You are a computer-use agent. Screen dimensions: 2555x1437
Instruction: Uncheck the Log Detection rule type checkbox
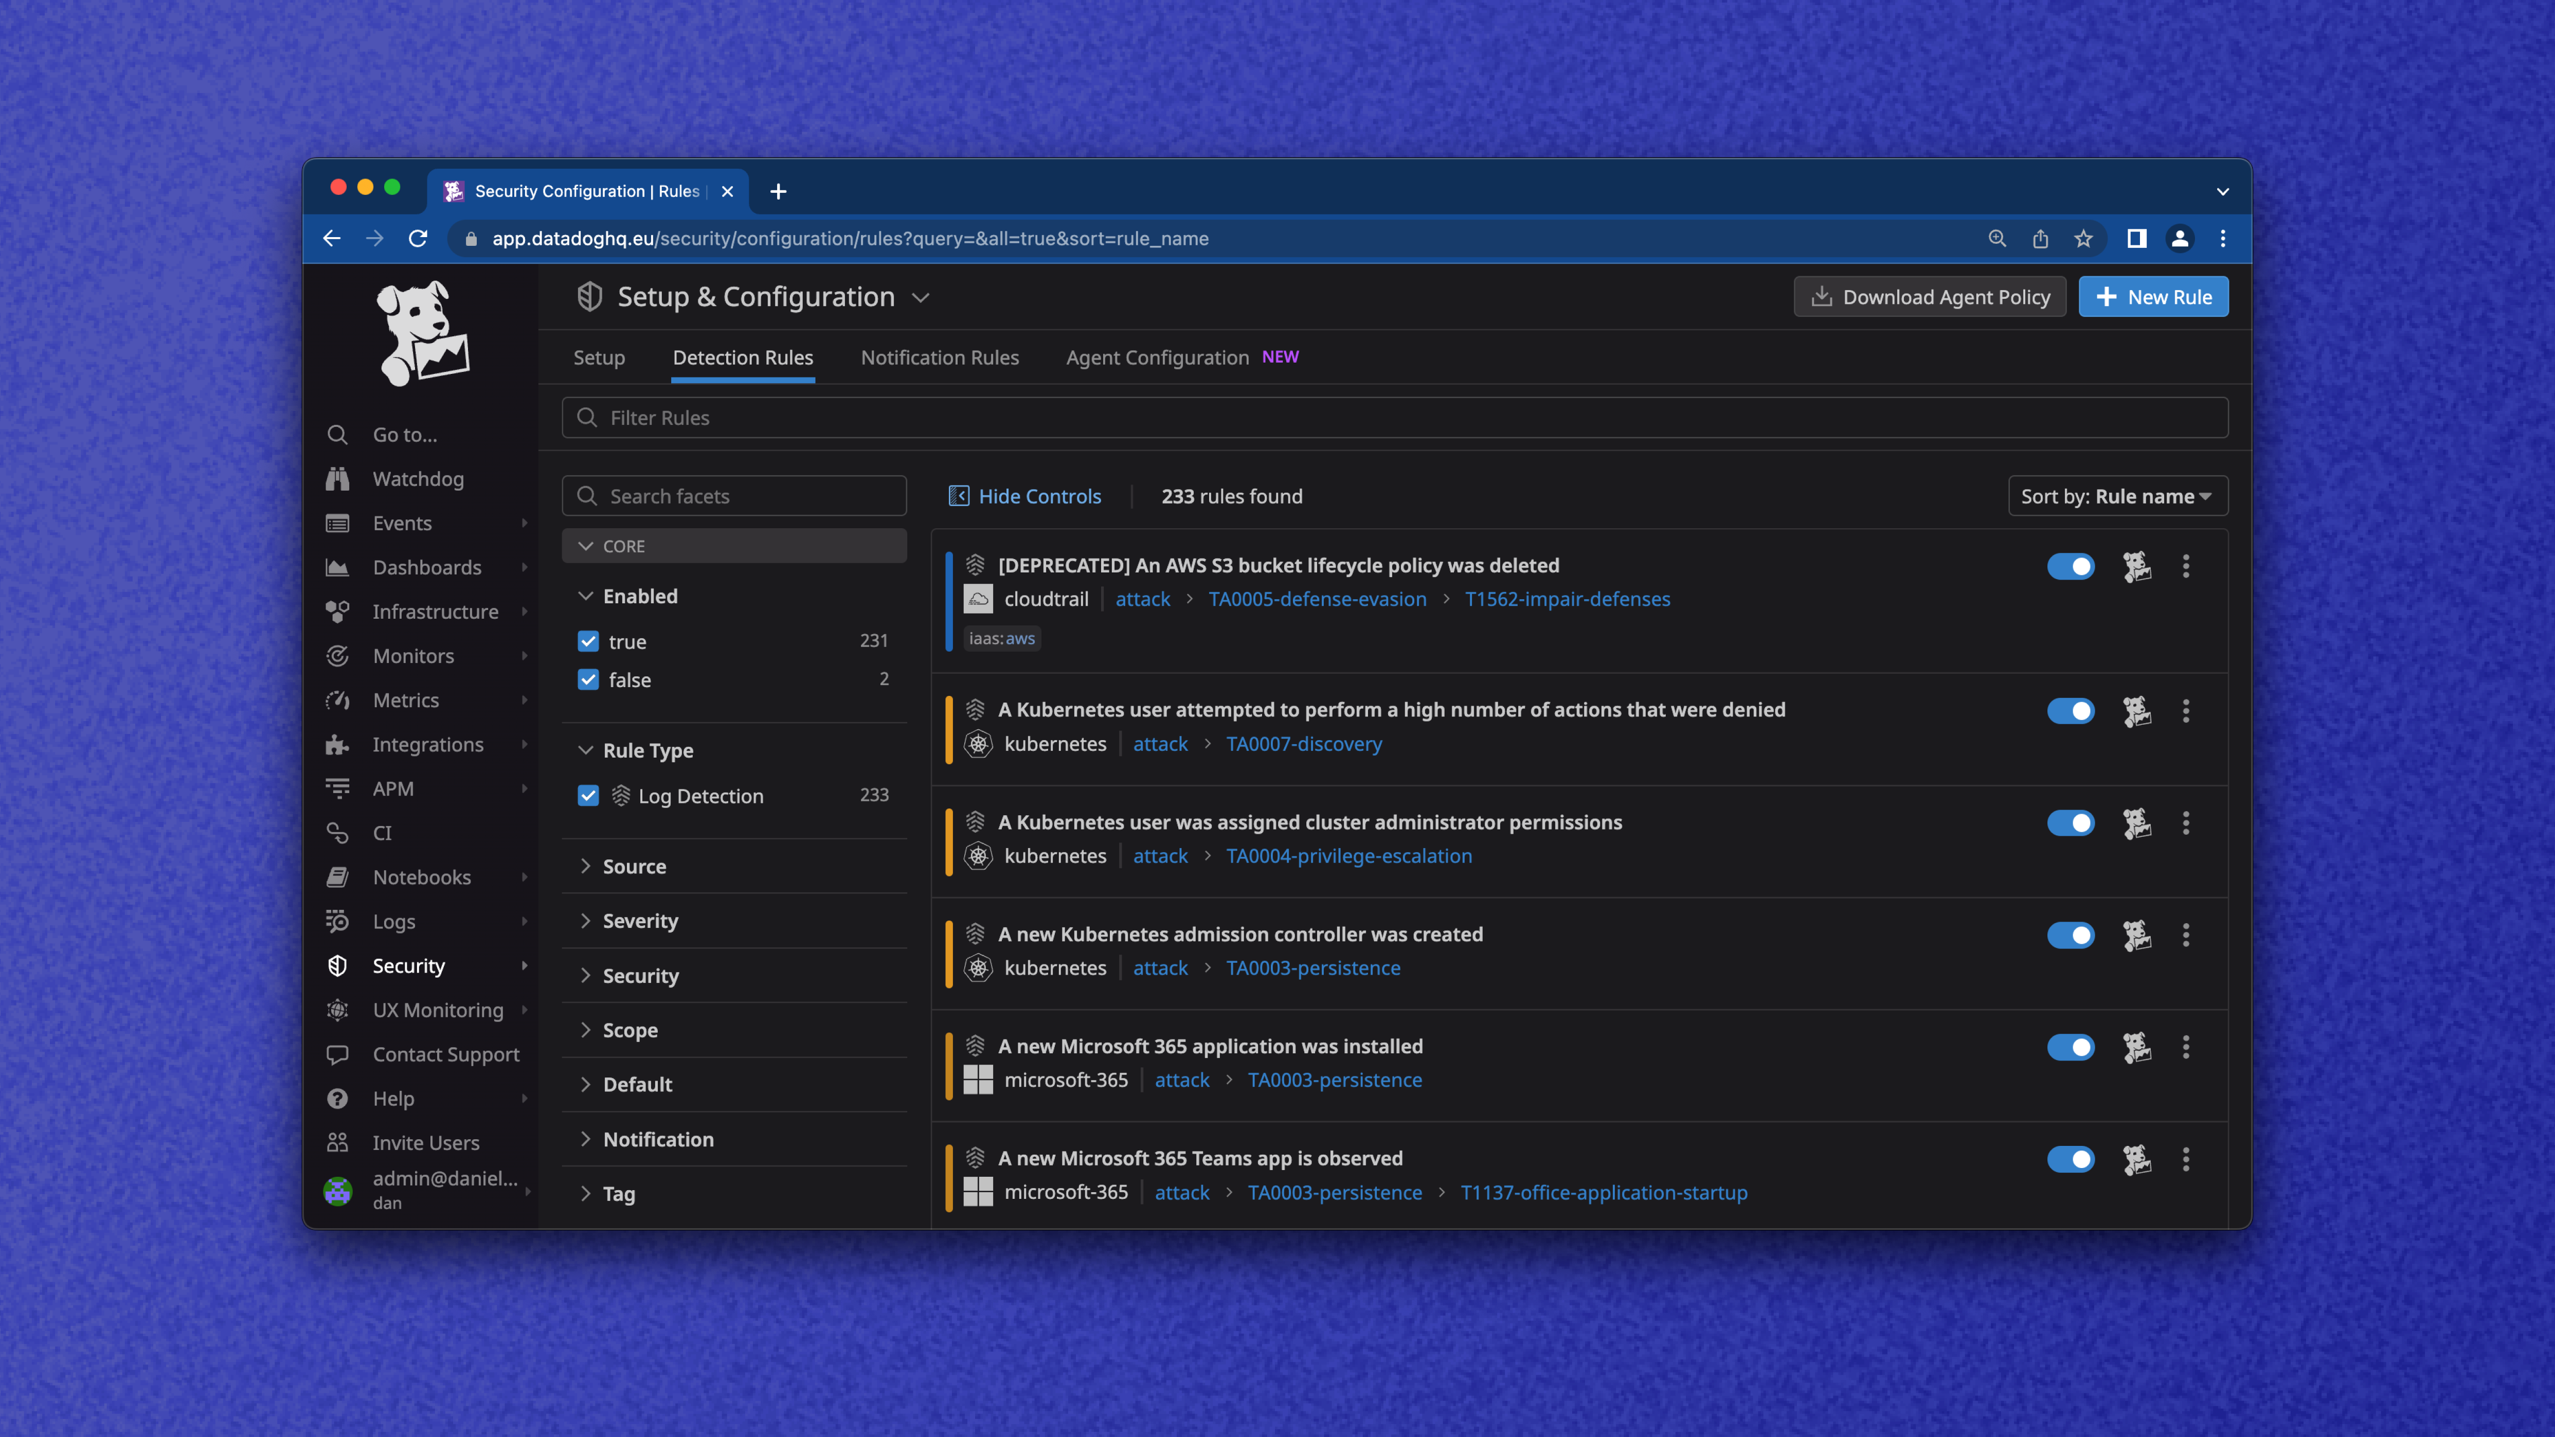[588, 795]
